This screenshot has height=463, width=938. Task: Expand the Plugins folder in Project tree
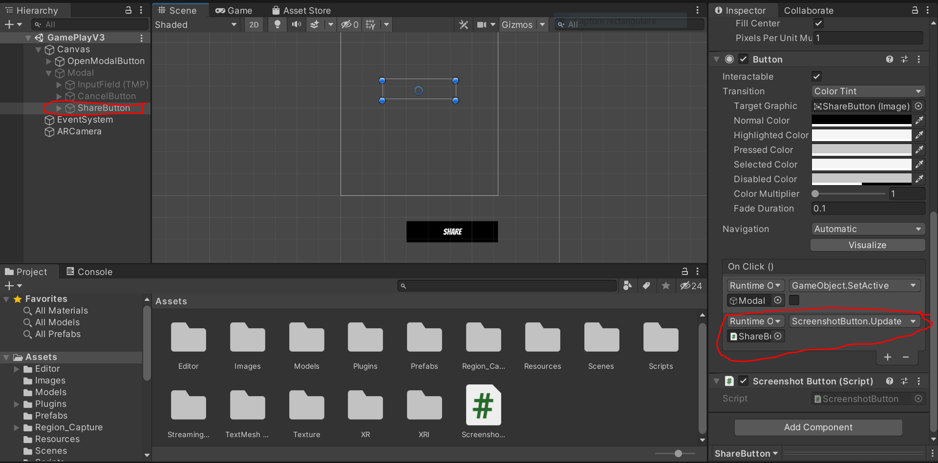16,404
